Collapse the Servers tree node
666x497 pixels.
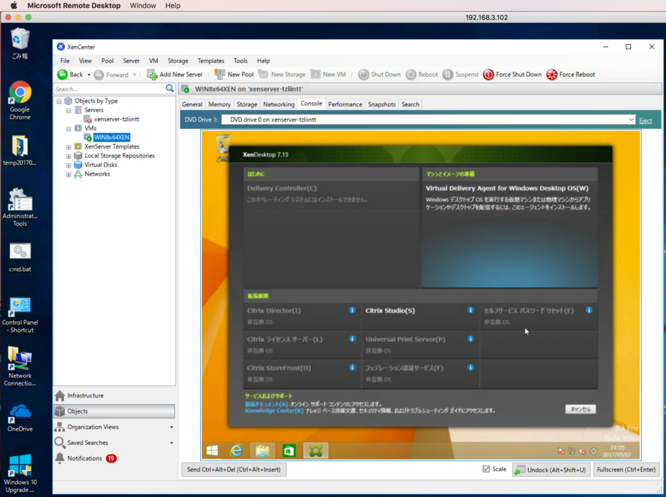[x=68, y=111]
